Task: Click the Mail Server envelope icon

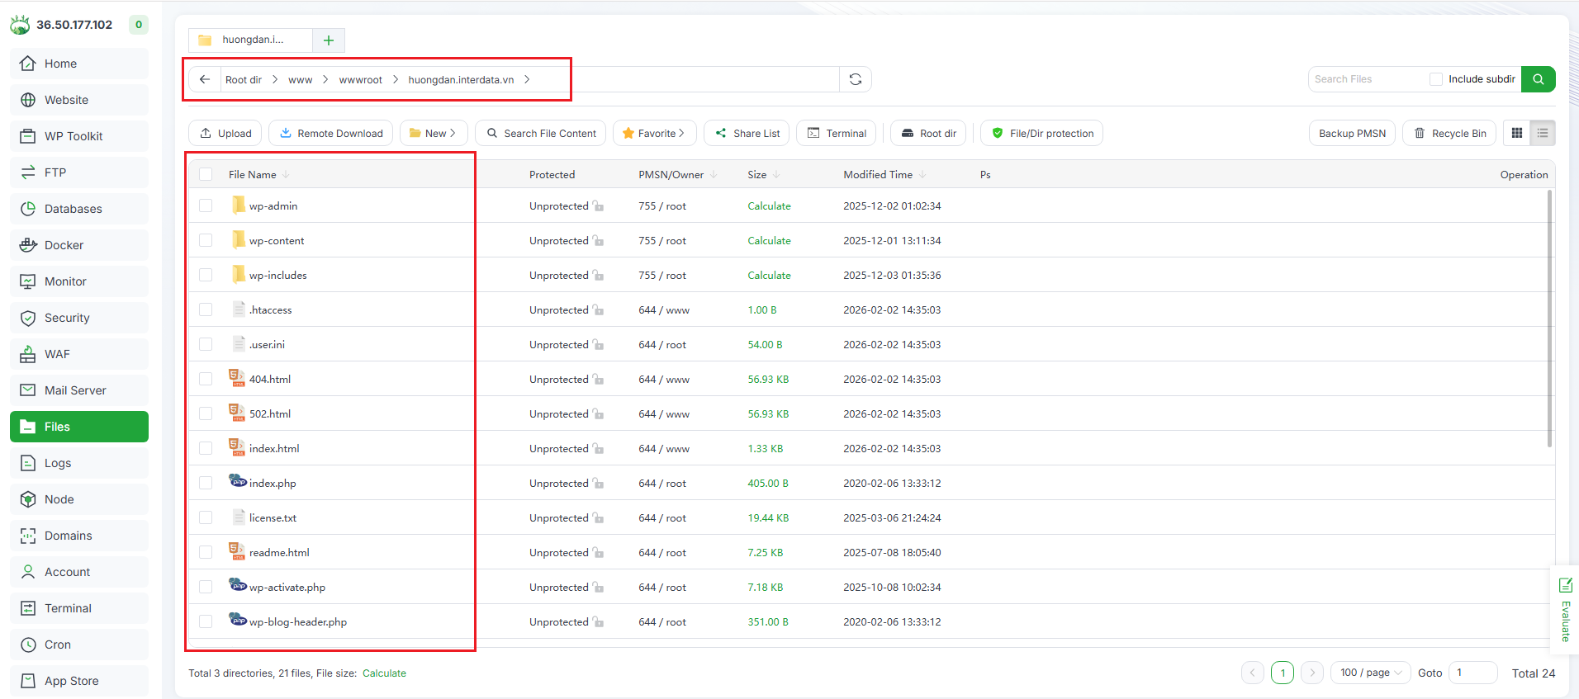Action: point(28,390)
